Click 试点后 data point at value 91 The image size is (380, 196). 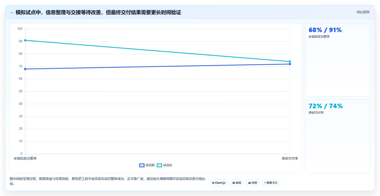[x=25, y=40]
